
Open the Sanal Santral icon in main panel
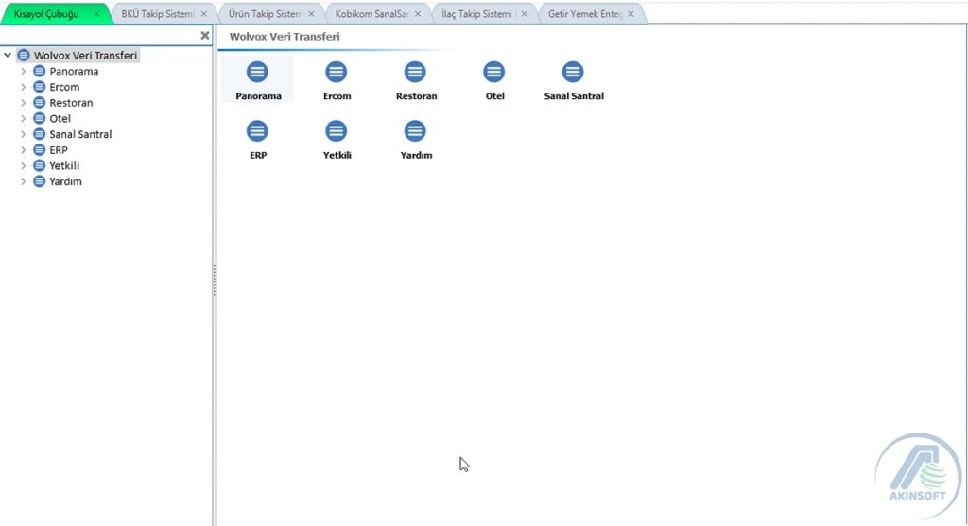point(573,72)
